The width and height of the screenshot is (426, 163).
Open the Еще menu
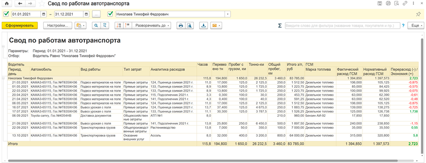tap(416, 25)
